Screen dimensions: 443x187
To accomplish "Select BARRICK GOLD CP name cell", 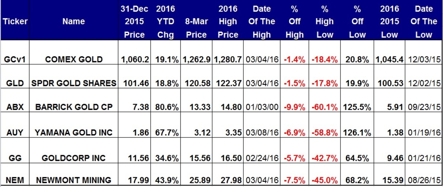I will coord(73,108).
